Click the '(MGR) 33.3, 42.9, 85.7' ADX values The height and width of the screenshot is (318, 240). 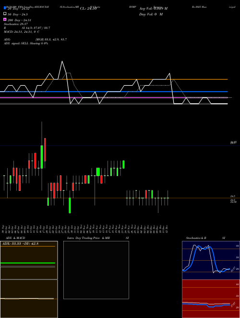point(51,40)
